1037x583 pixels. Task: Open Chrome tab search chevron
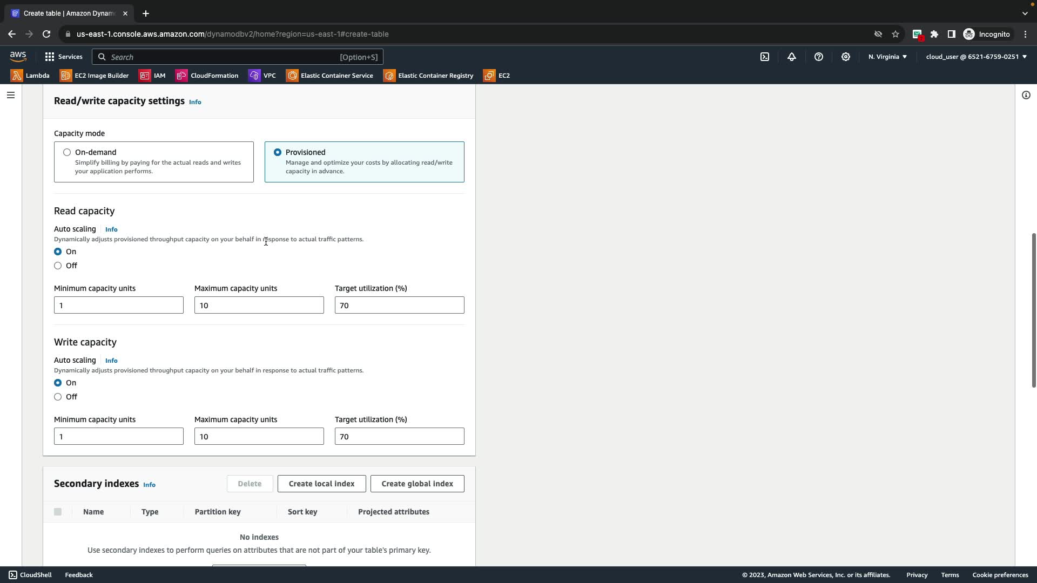(1025, 13)
